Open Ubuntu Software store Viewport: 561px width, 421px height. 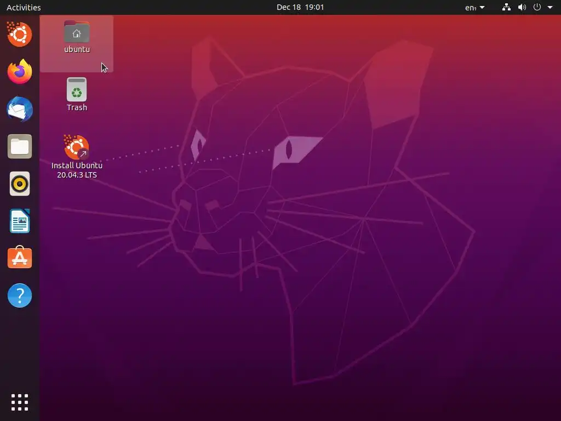point(20,258)
